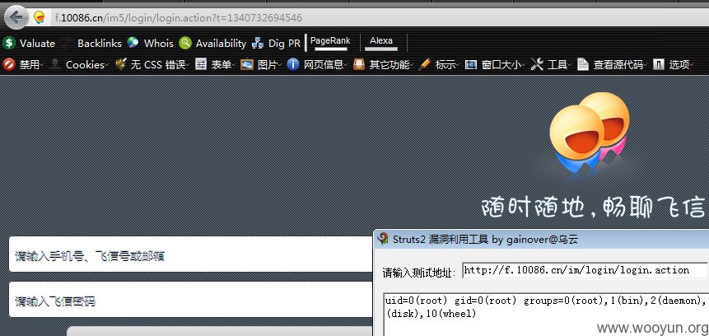The height and width of the screenshot is (336, 709).
Task: Expand the 表单 dropdown menu
Action: [223, 65]
